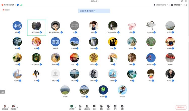Toggle the camera video button

tap(13, 107)
